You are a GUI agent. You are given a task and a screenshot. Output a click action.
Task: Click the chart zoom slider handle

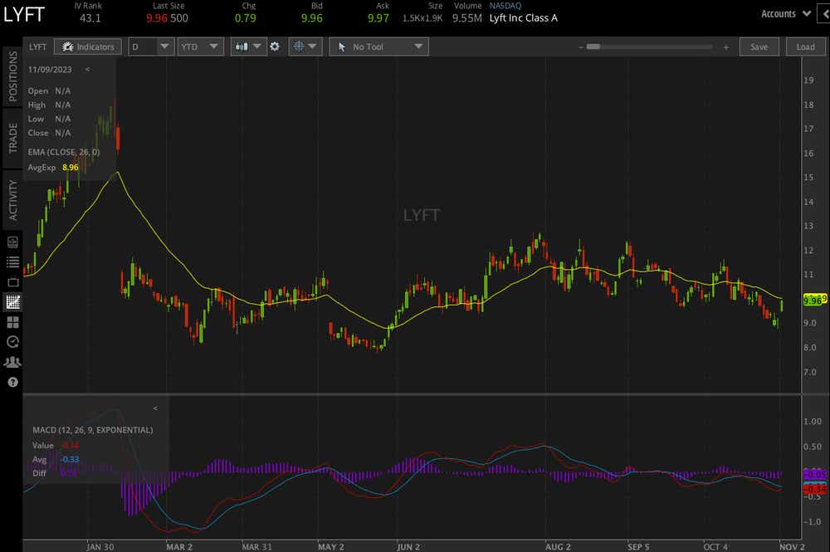pos(593,46)
